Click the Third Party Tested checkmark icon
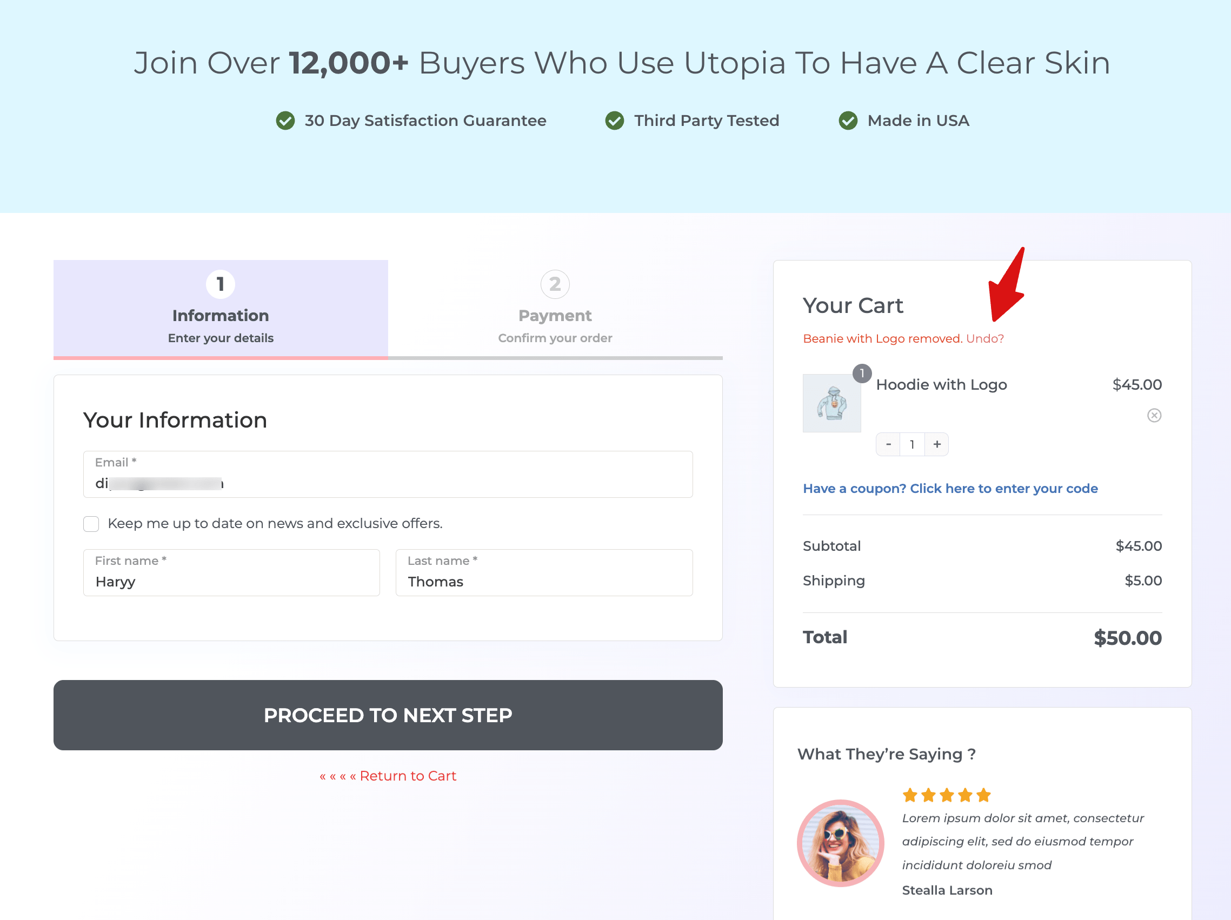1231x920 pixels. click(x=614, y=120)
